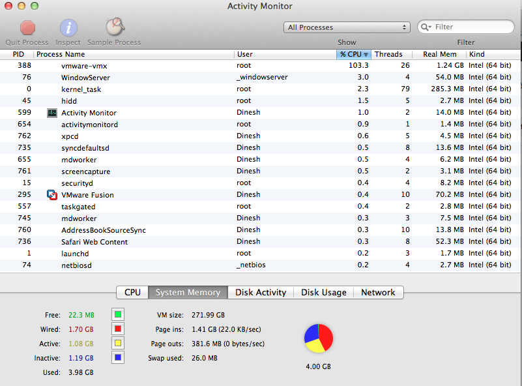The height and width of the screenshot is (386, 522).
Task: Sort by the Real Mem column header
Action: tap(439, 54)
